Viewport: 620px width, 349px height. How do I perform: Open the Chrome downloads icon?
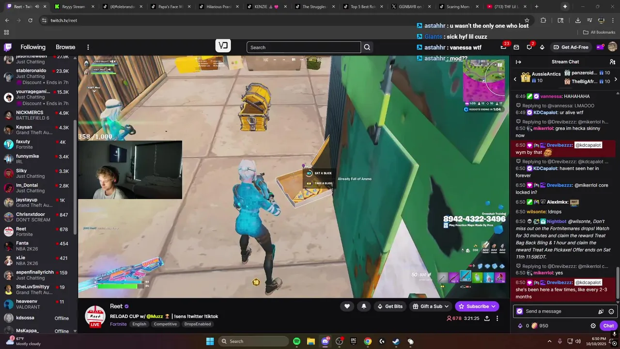(x=578, y=20)
